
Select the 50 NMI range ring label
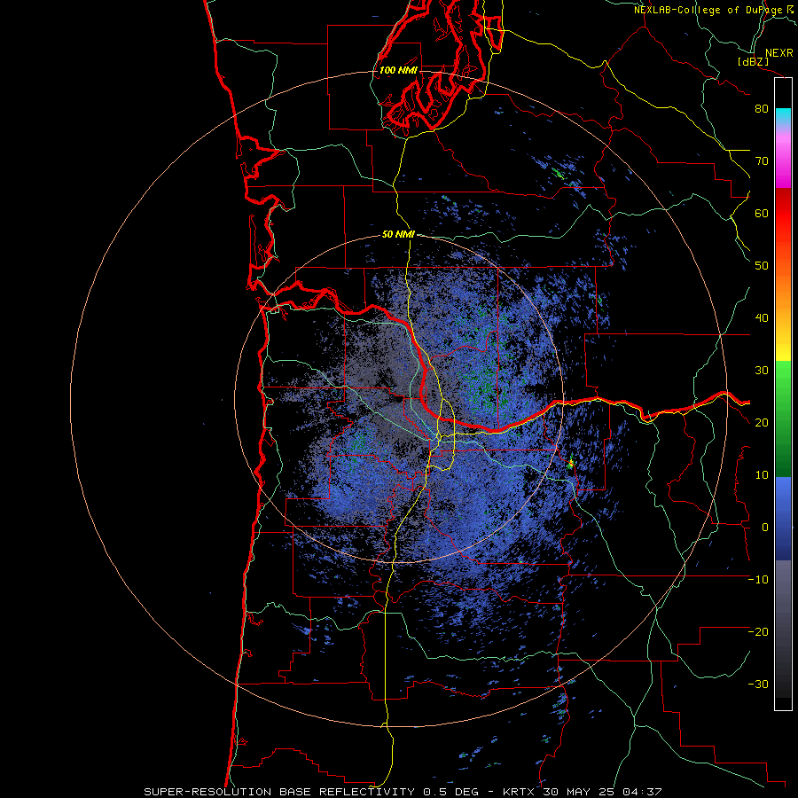tap(398, 235)
